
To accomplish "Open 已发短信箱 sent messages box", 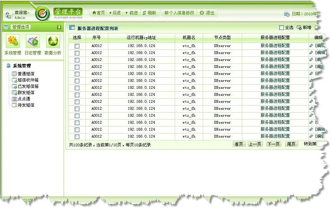I will (25, 86).
